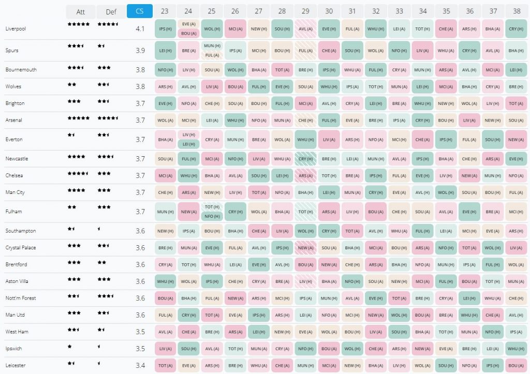This screenshot has width=530, height=374.
Task: Select the highlighted CS column header
Action: tap(140, 11)
